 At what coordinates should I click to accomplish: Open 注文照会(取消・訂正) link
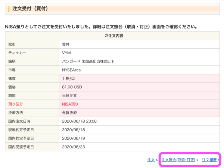(178, 160)
